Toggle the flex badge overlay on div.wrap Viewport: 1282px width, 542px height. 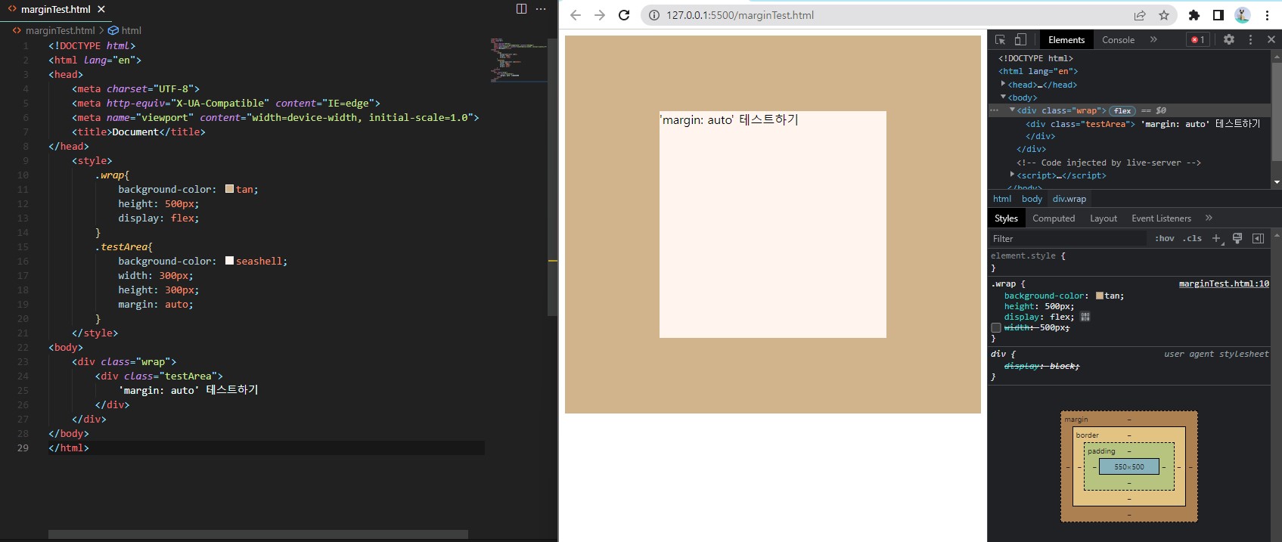coord(1122,110)
